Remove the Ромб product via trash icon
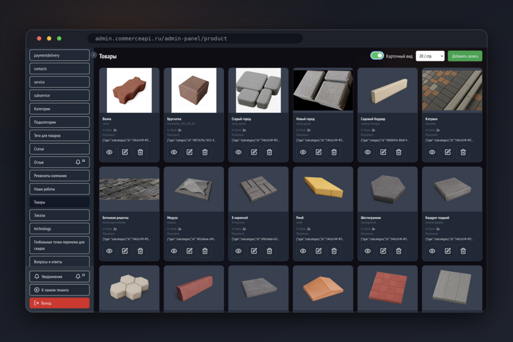This screenshot has width=513, height=342. click(333, 251)
